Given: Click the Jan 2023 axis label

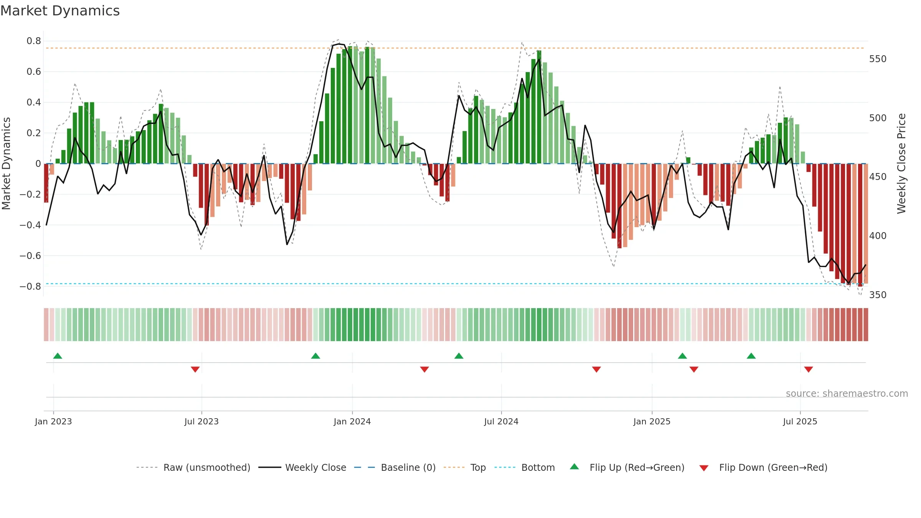Looking at the screenshot, I should (53, 421).
